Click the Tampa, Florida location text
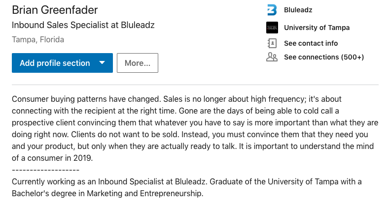 38,39
